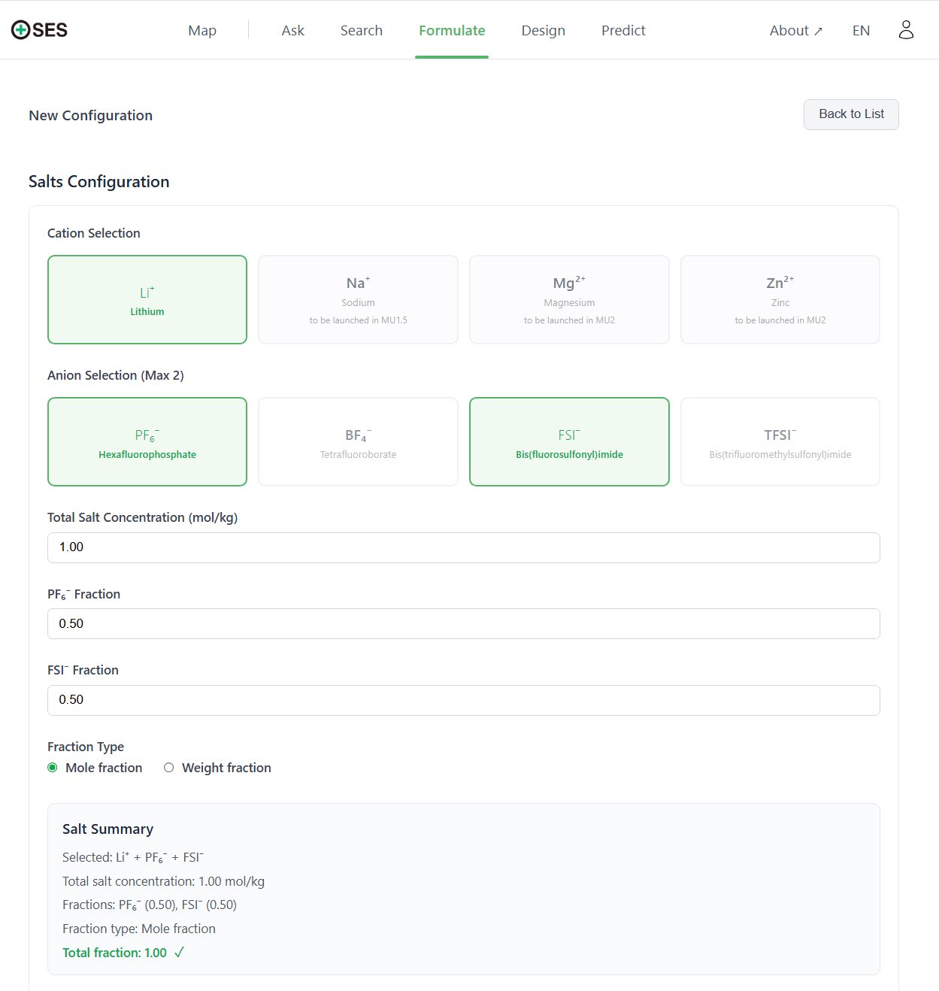Open the EN language selector
Screen dimensions: 939x991
(x=861, y=31)
